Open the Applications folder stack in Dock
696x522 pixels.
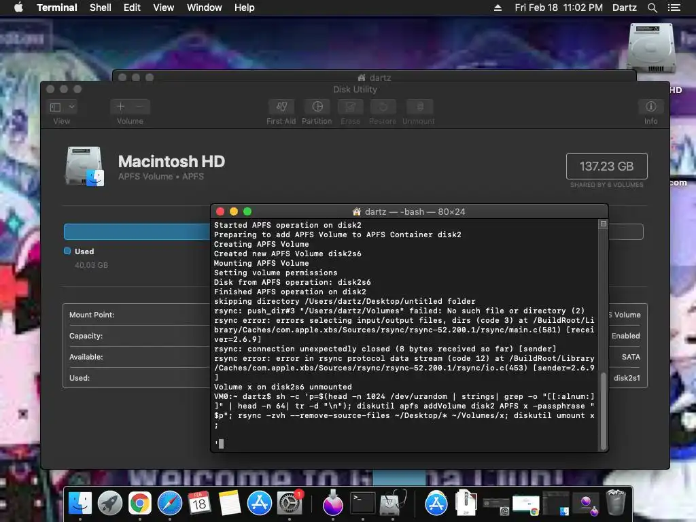(436, 504)
